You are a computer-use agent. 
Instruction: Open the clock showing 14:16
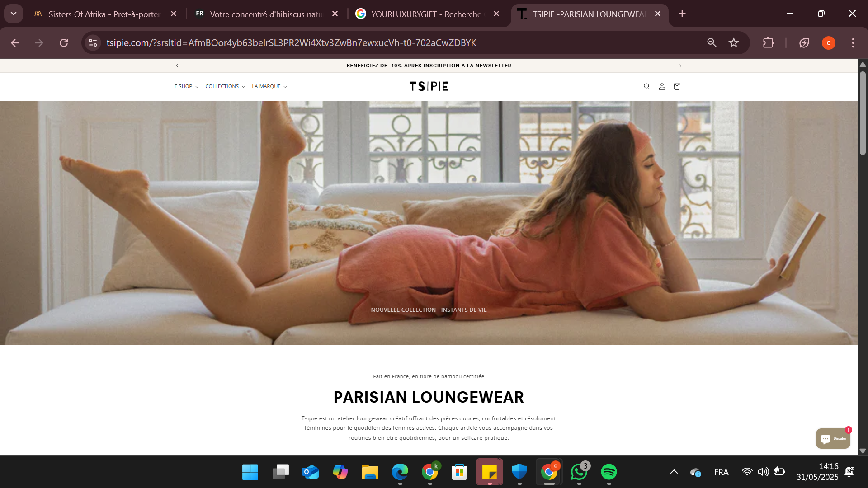click(x=817, y=472)
